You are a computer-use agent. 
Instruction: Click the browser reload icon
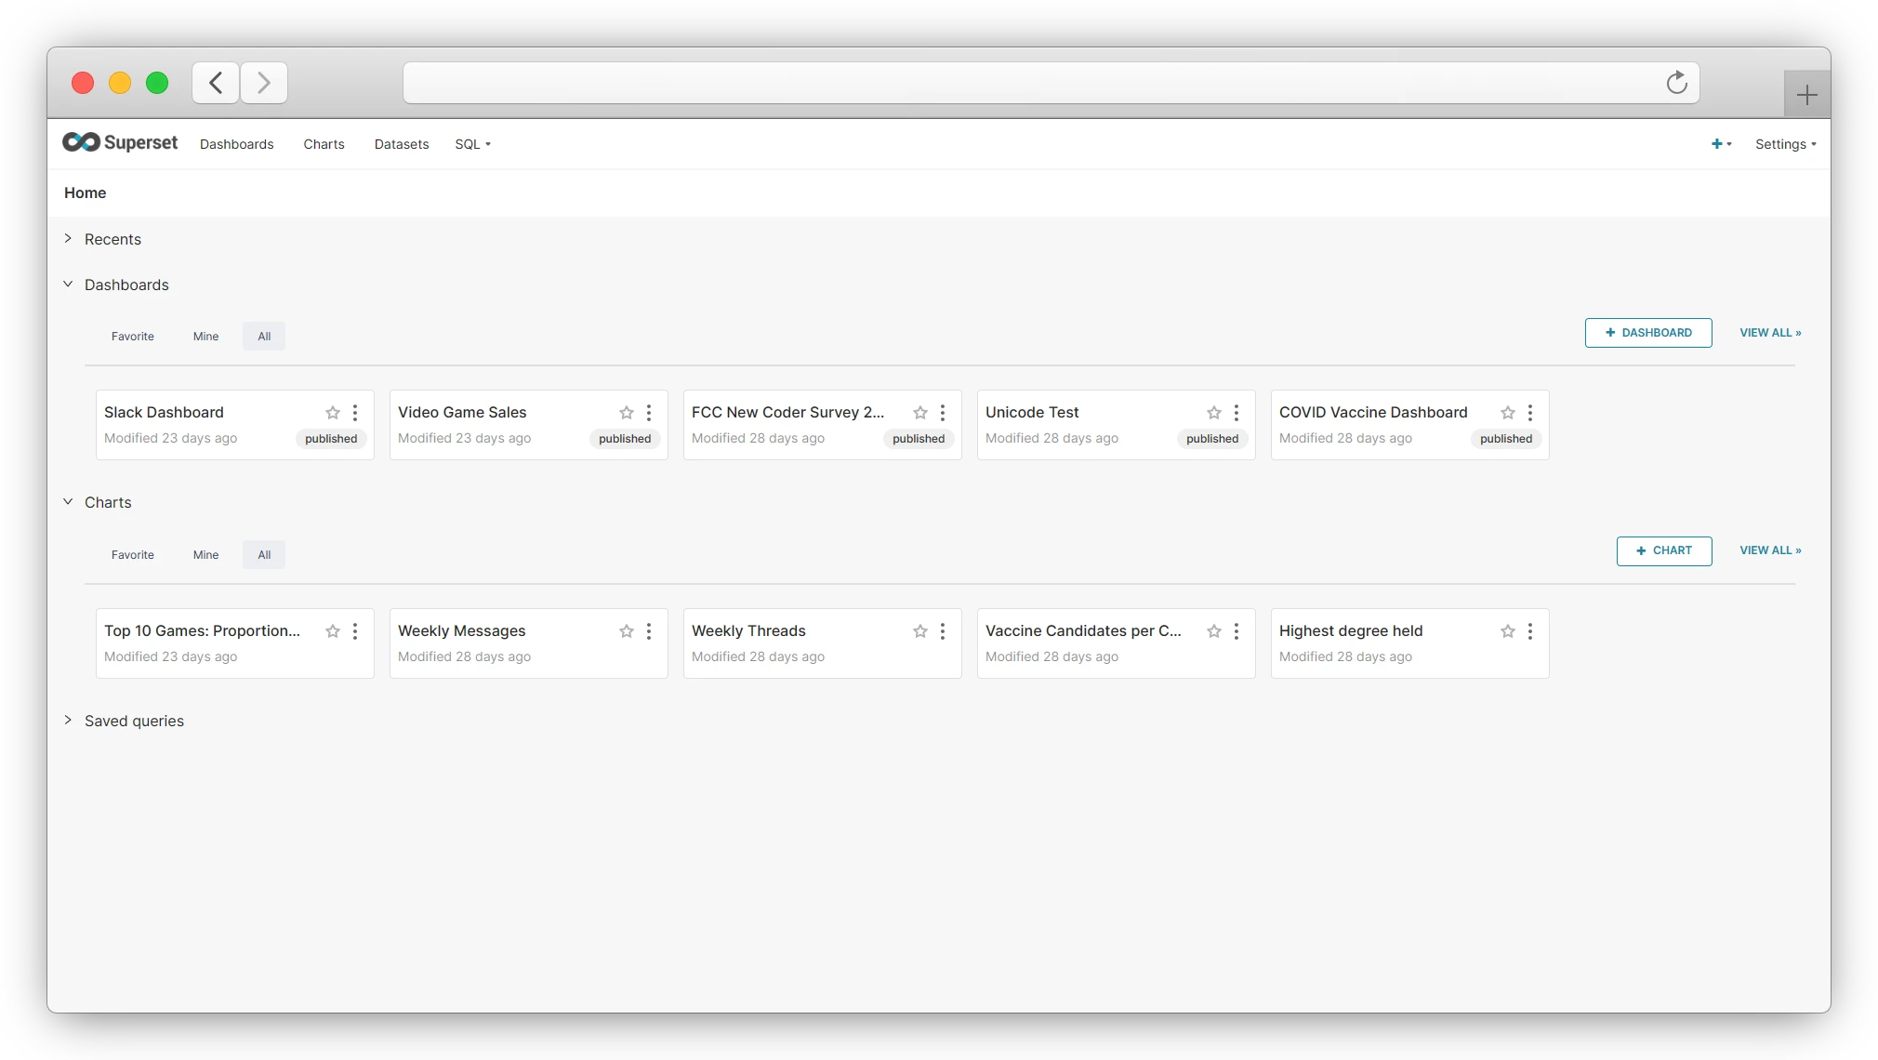pyautogui.click(x=1676, y=83)
